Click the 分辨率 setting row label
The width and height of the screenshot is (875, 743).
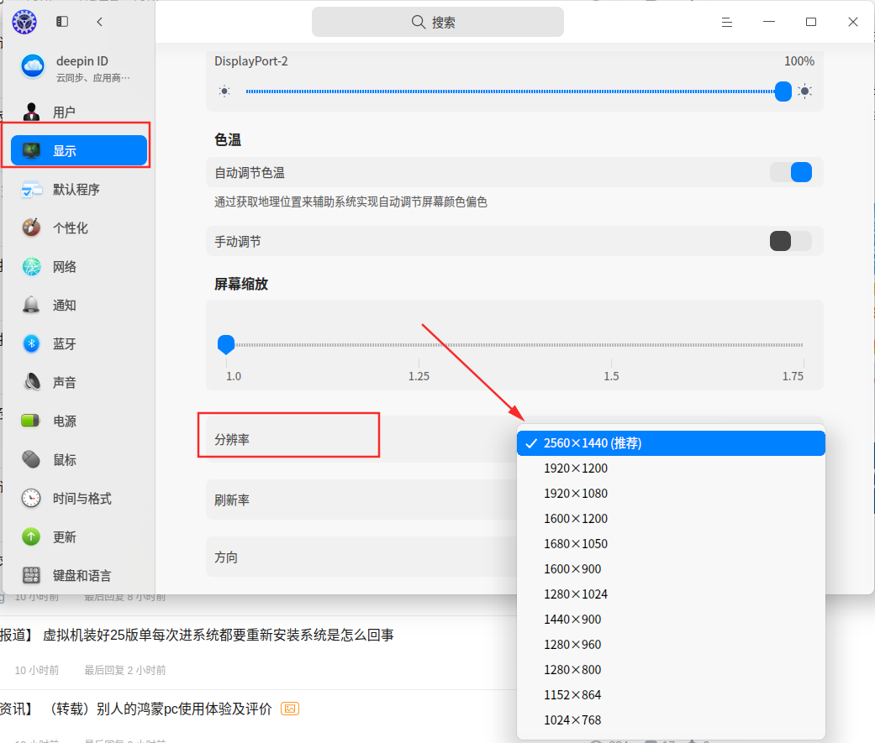tap(232, 439)
